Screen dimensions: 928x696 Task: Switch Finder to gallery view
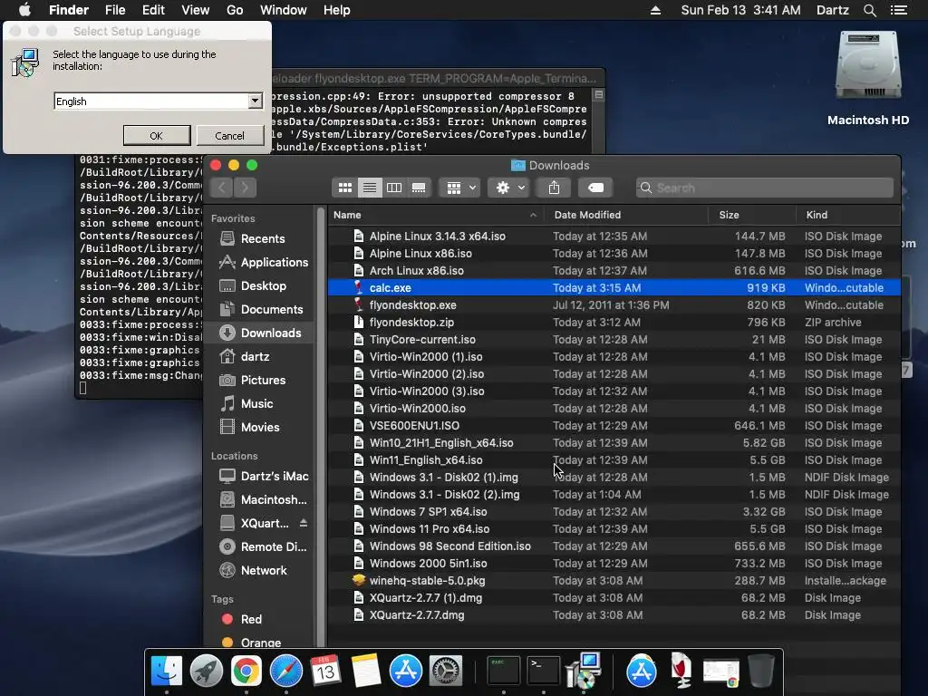419,188
